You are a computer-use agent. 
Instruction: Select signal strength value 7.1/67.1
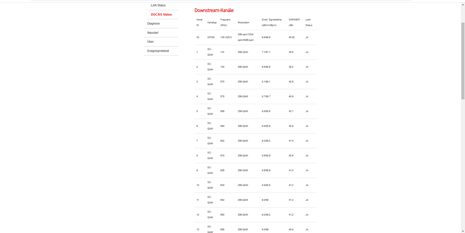[x=266, y=52]
